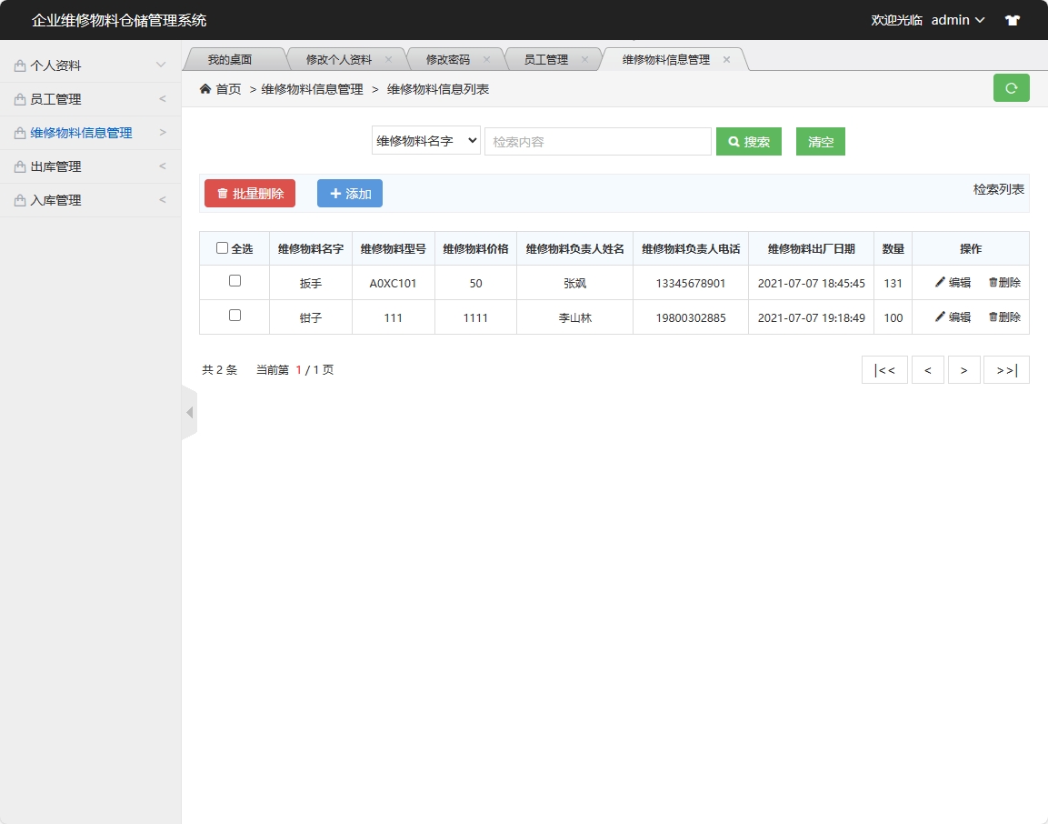Click the magnifier icon on the 搜索 button
The width and height of the screenshot is (1048, 824).
pos(734,141)
